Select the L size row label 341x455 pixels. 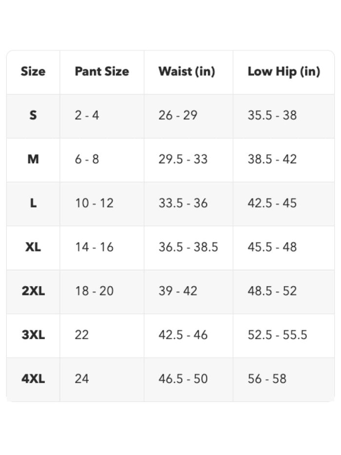pos(33,203)
